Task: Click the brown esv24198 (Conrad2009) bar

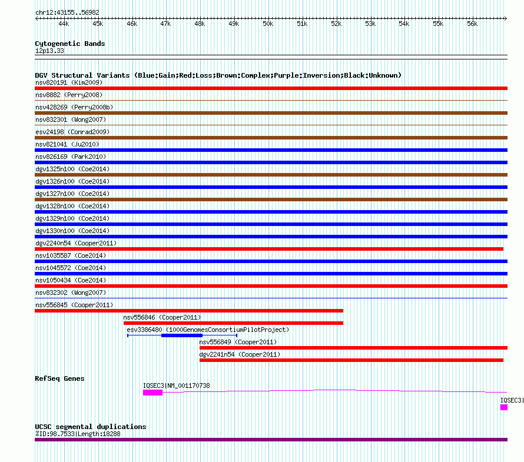Action: click(x=271, y=138)
